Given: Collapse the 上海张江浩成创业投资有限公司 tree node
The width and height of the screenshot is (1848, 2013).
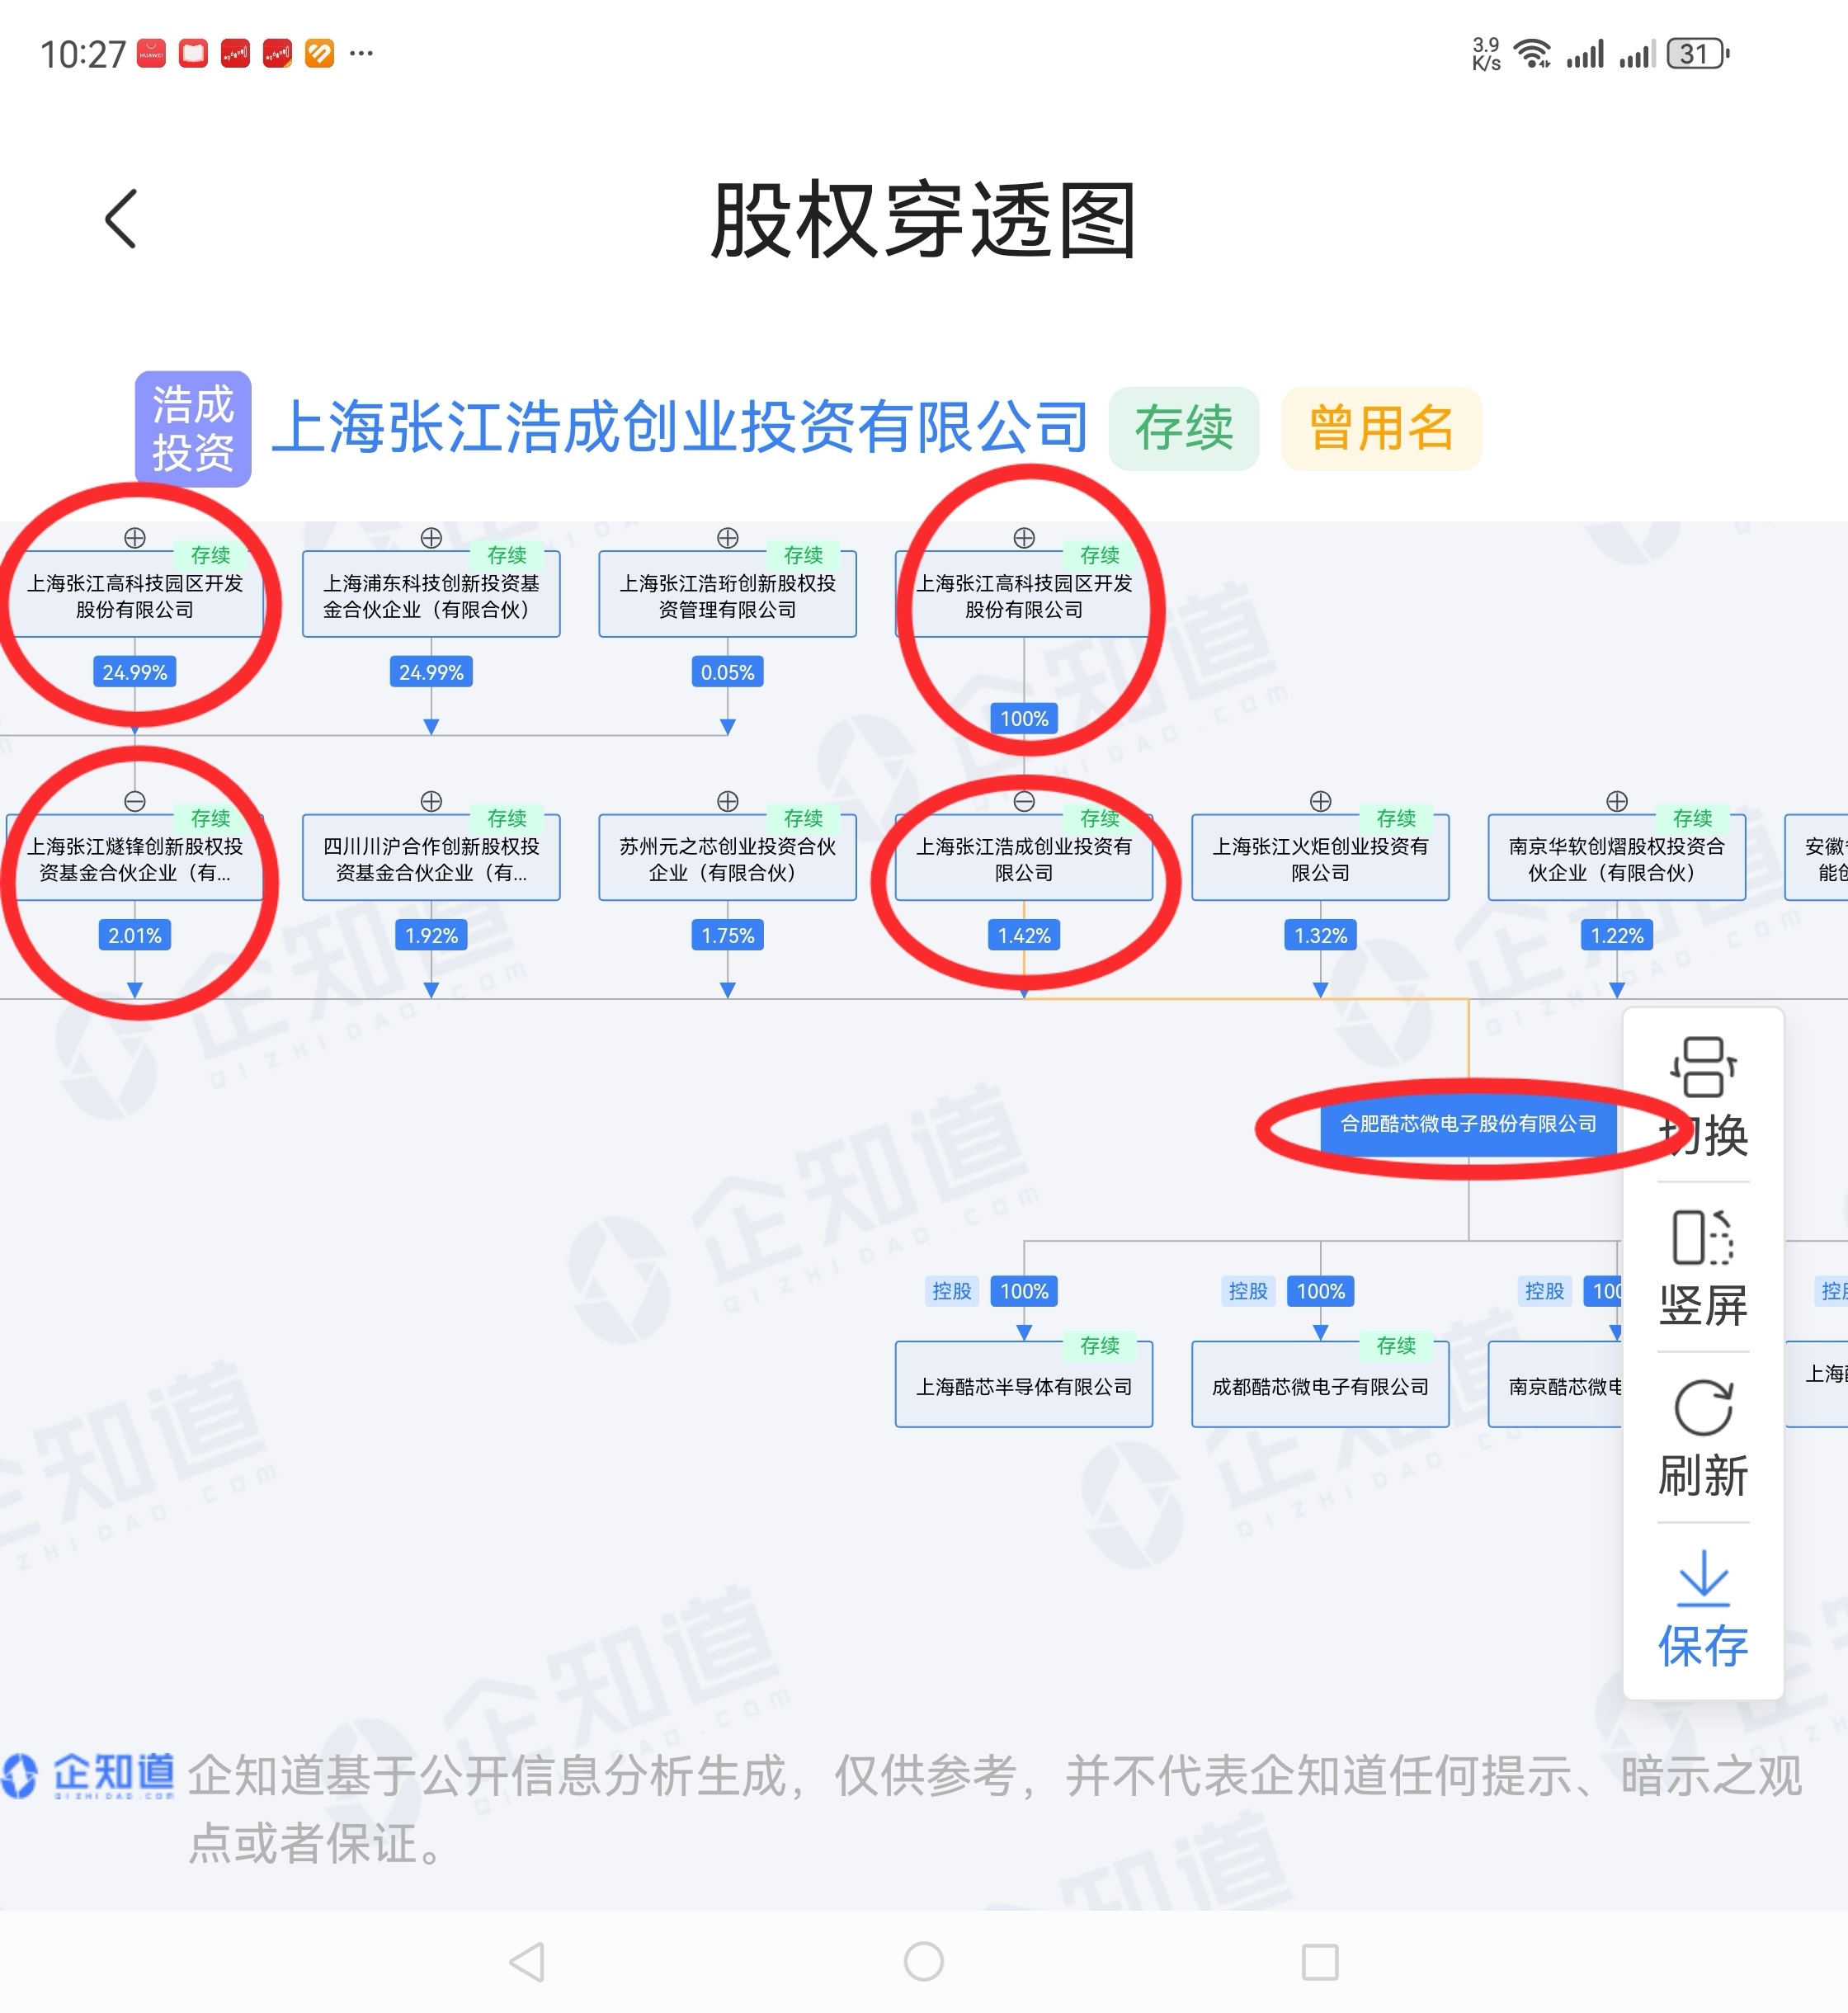Looking at the screenshot, I should (1024, 801).
